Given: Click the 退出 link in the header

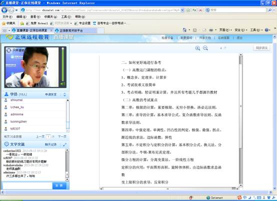Looking at the screenshot, I should point(239,38).
